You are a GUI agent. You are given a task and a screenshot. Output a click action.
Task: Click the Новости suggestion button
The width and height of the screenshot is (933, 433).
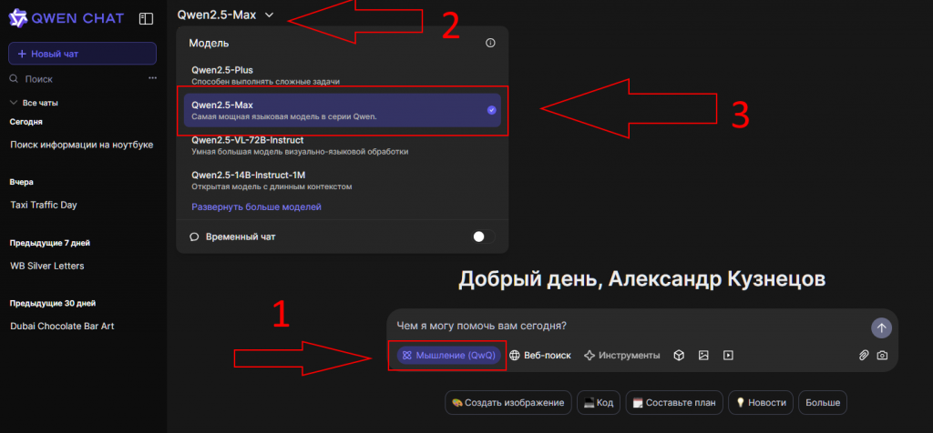coord(761,402)
